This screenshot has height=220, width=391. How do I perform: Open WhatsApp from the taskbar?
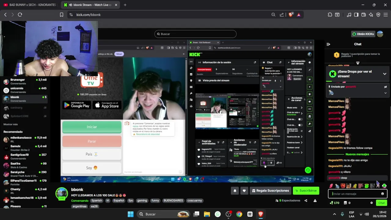[217, 214]
